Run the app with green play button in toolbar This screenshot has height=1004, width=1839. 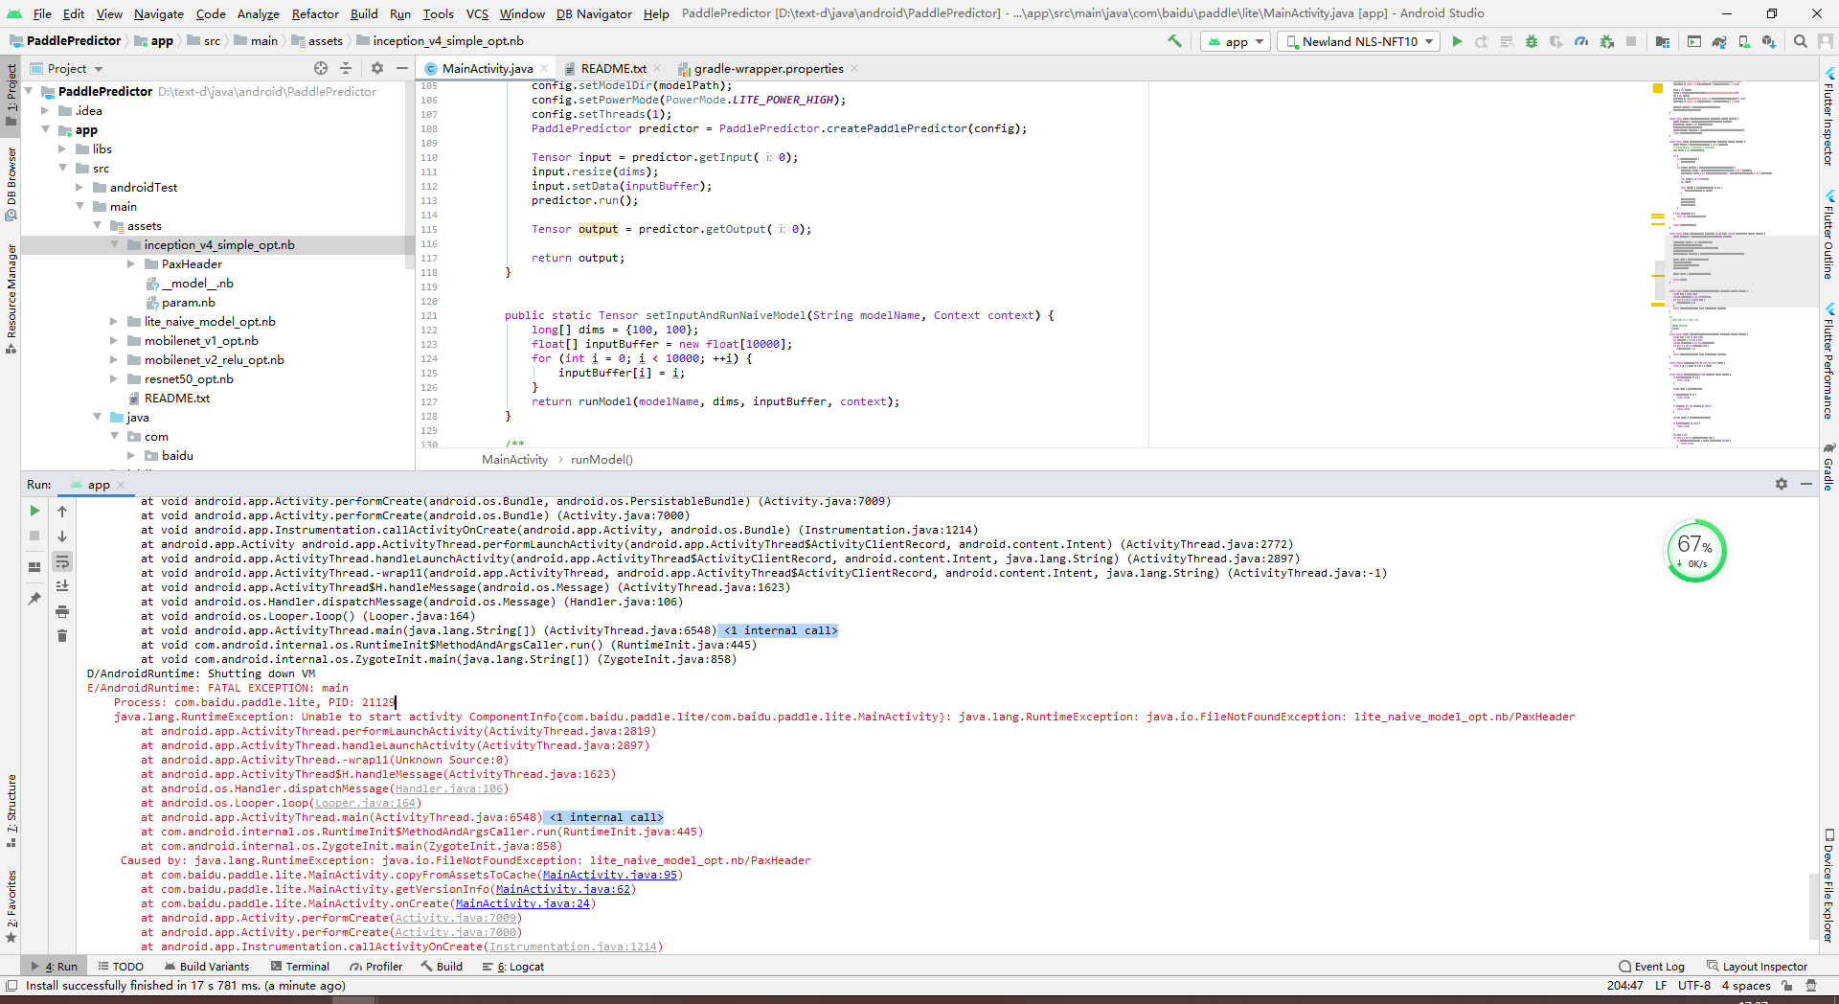[1457, 41]
